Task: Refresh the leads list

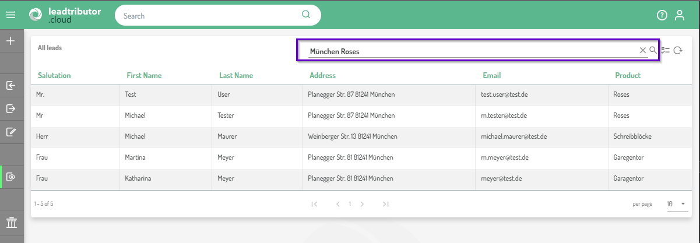Action: (x=678, y=51)
